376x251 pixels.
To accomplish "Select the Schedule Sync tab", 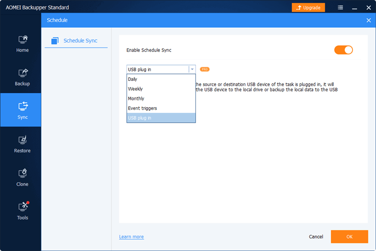I will point(76,40).
